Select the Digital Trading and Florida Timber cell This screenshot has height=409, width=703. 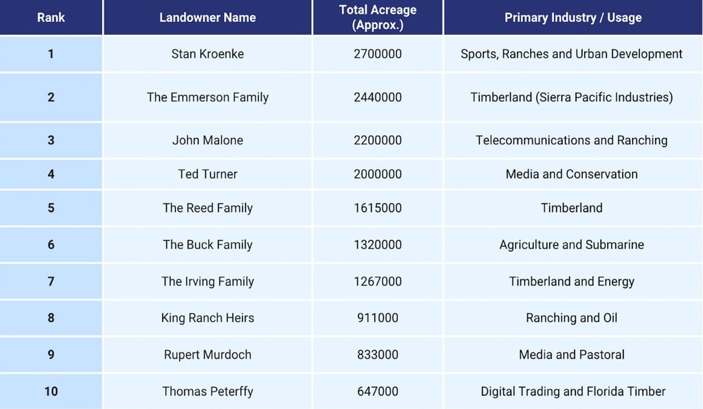tap(573, 391)
